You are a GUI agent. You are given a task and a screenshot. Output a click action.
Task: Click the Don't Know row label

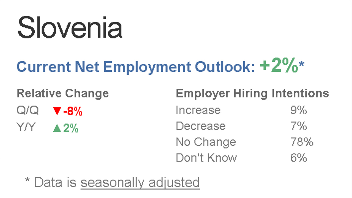point(206,158)
